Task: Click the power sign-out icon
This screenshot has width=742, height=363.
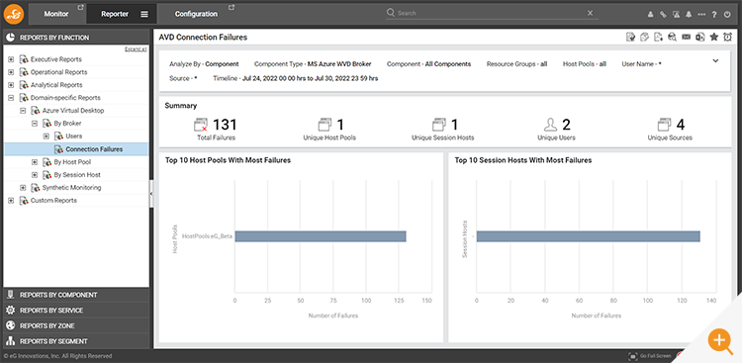Action: tap(728, 14)
